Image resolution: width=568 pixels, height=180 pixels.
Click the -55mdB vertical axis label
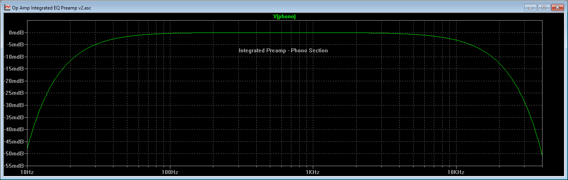15,165
